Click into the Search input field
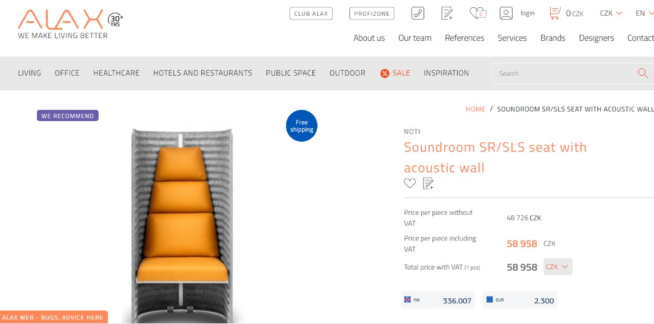Image resolution: width=654 pixels, height=324 pixels. point(563,73)
